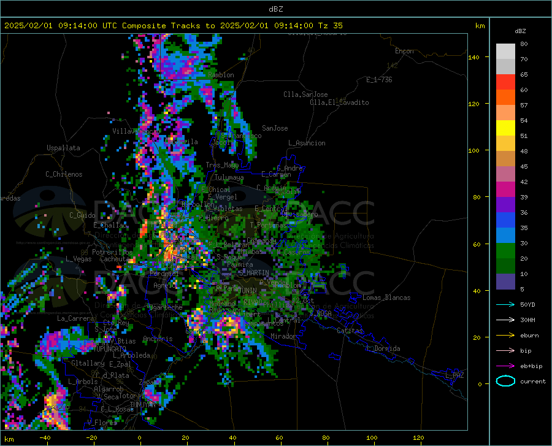The width and height of the screenshot is (552, 446).
Task: Click the 'Catitas' place label
Action: (x=350, y=331)
